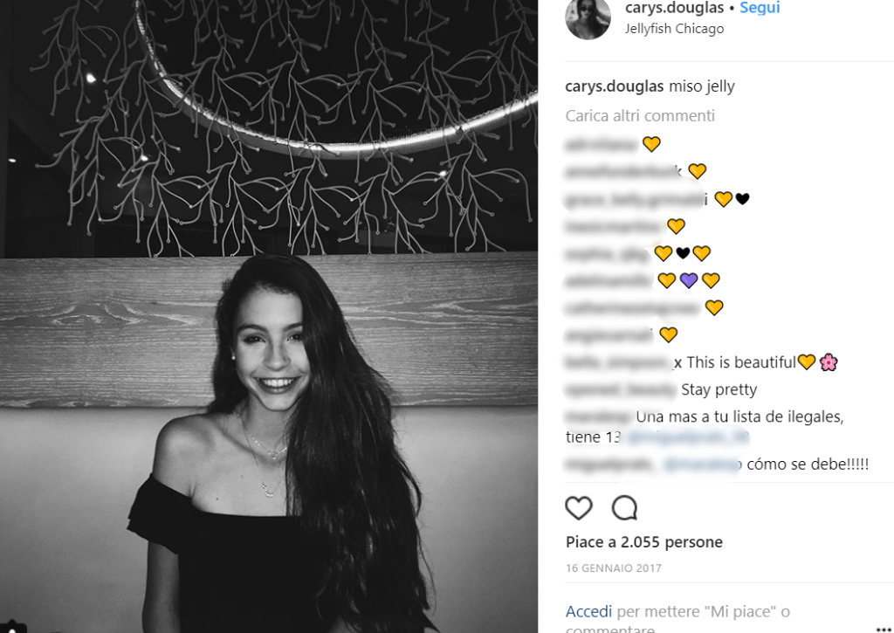Follow the account via the Segui button

point(760,8)
